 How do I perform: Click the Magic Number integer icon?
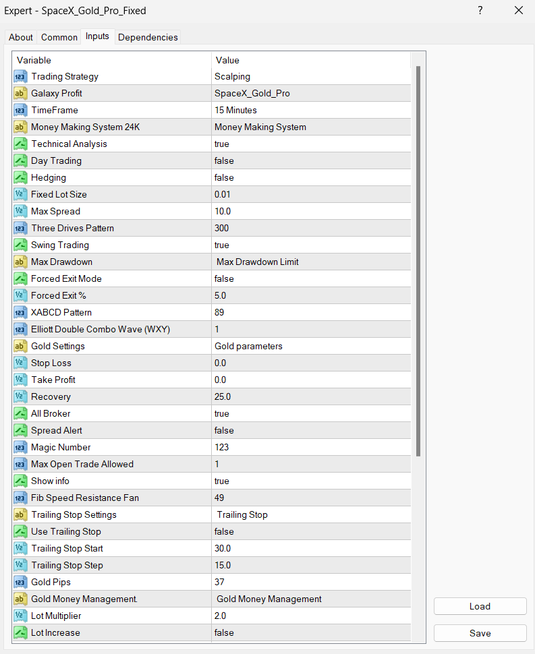[x=20, y=448]
